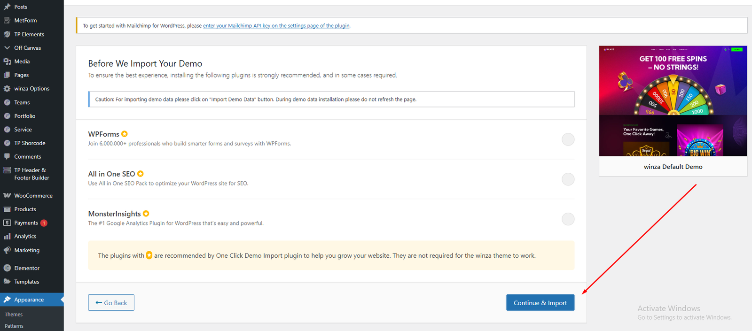Click the star badge next to WPForms
This screenshot has height=331, width=752.
pyautogui.click(x=125, y=134)
